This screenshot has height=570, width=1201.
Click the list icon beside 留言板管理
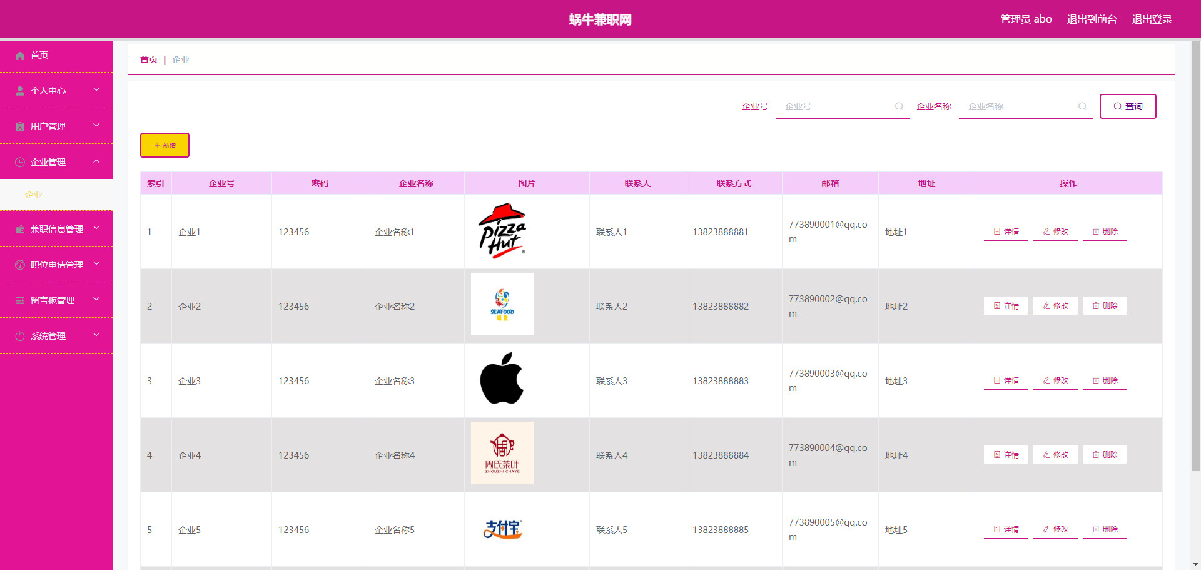coord(20,300)
